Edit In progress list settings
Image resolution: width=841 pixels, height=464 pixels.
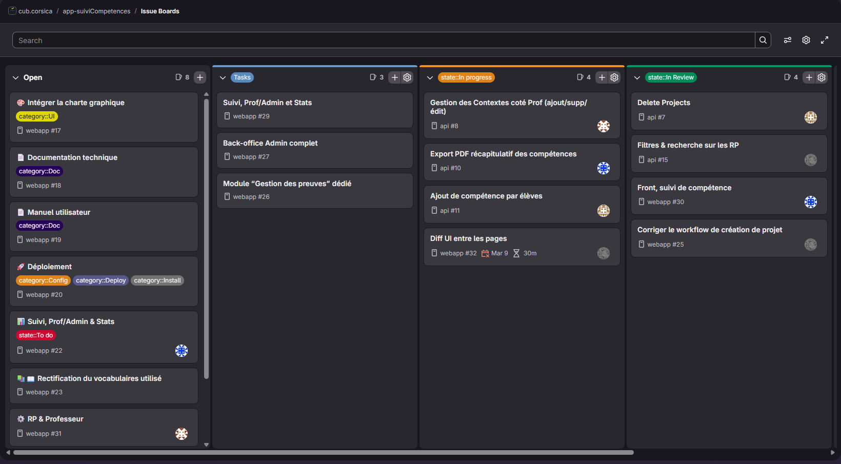coord(614,77)
